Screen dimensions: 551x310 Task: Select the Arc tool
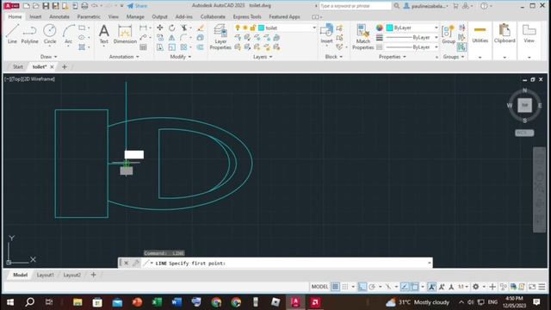click(68, 34)
